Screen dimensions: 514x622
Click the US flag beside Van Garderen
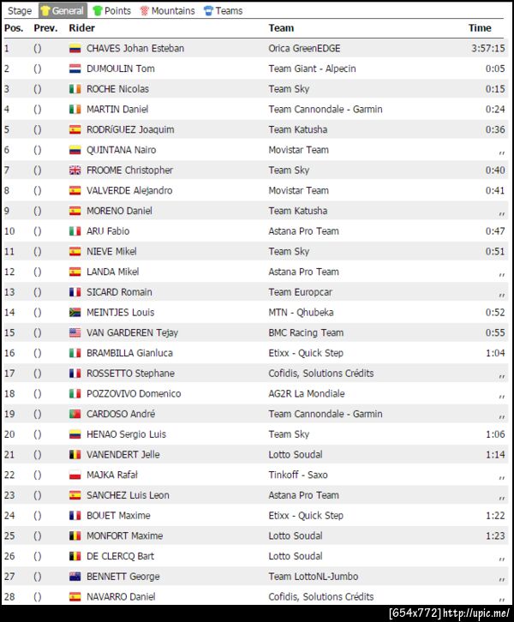[75, 333]
